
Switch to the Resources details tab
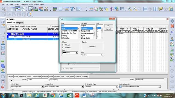click(x=23, y=76)
